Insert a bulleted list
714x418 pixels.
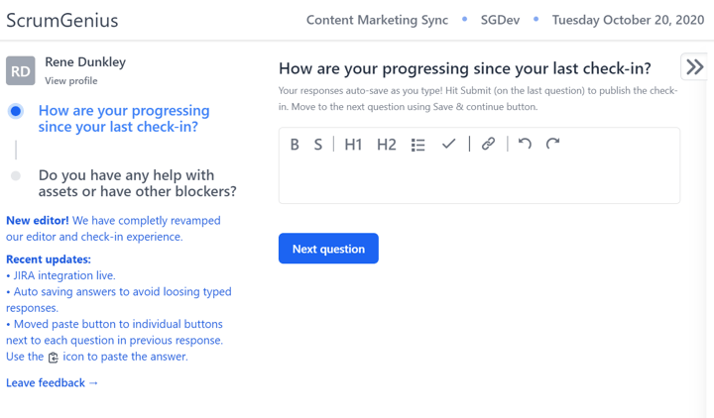click(x=418, y=145)
